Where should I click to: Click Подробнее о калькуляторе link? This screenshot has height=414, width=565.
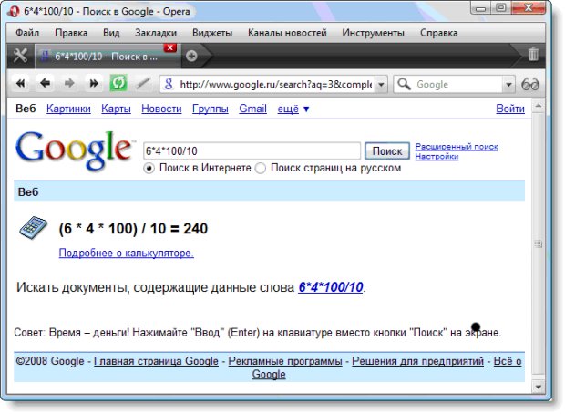126,253
